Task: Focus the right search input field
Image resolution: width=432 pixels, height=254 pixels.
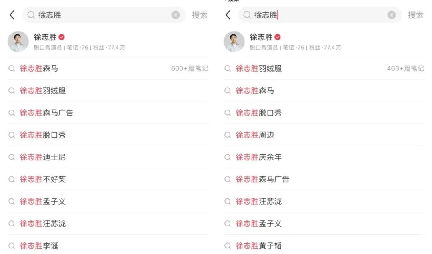Action: (x=320, y=15)
